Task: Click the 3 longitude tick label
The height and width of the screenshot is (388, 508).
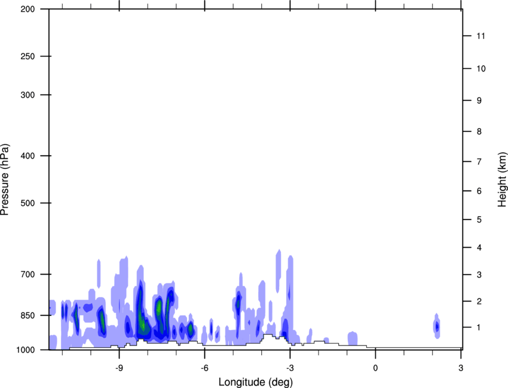Action: (x=461, y=368)
